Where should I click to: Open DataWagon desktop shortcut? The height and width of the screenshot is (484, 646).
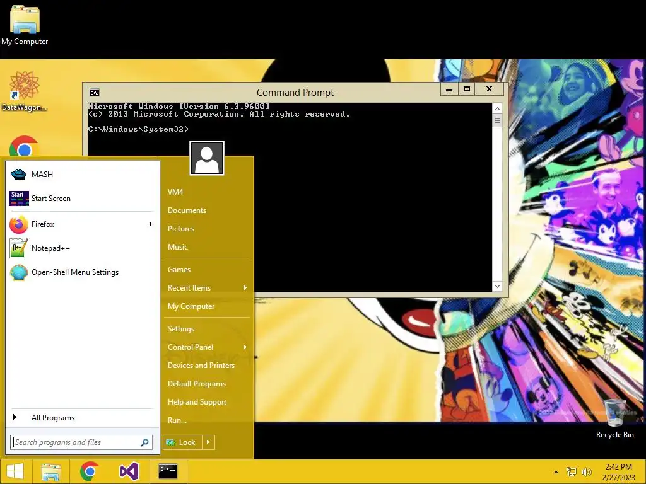[x=25, y=91]
